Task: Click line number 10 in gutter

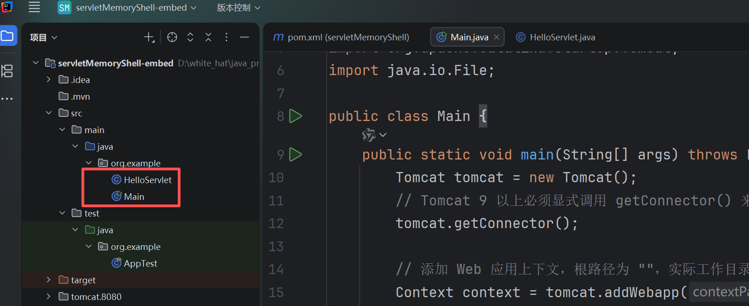Action: [x=276, y=178]
